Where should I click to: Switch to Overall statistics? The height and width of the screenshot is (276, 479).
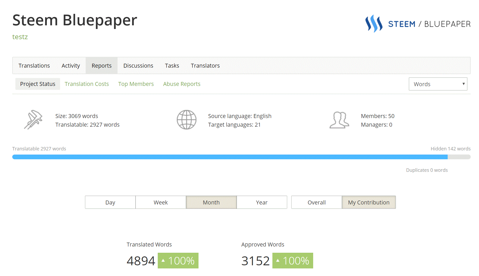pyautogui.click(x=317, y=202)
